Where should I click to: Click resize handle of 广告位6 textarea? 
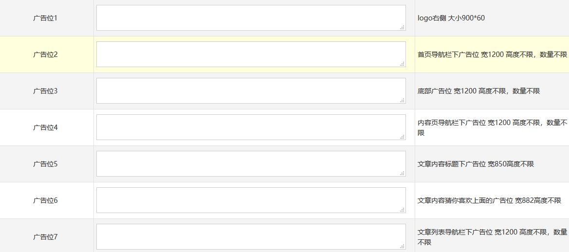(402, 210)
